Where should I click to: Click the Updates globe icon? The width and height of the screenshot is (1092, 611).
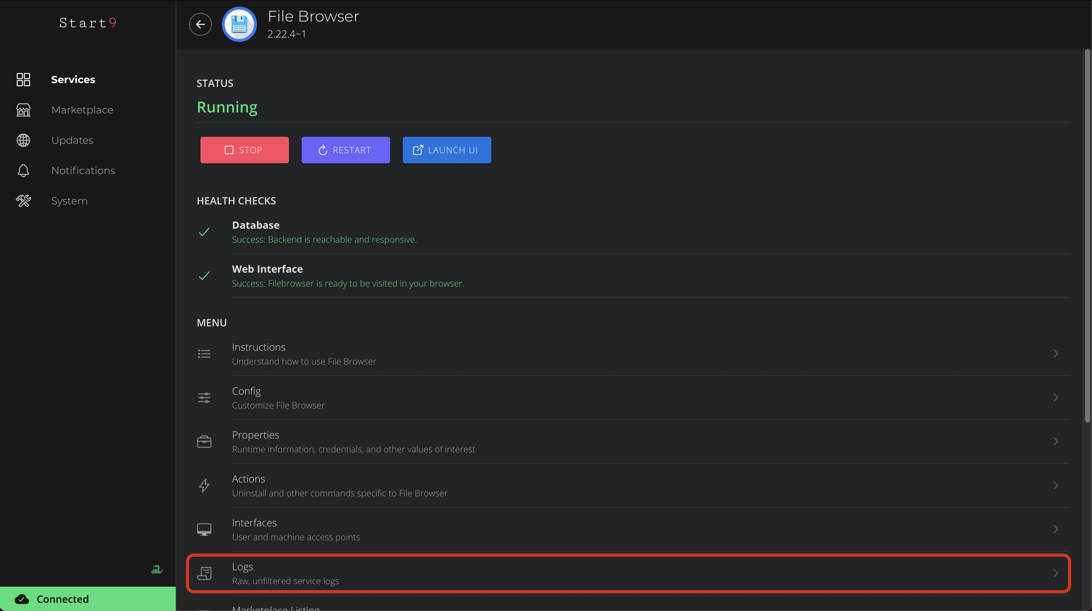pyautogui.click(x=23, y=140)
